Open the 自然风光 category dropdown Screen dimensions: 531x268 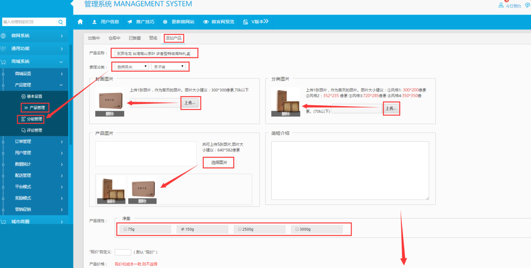pyautogui.click(x=132, y=67)
